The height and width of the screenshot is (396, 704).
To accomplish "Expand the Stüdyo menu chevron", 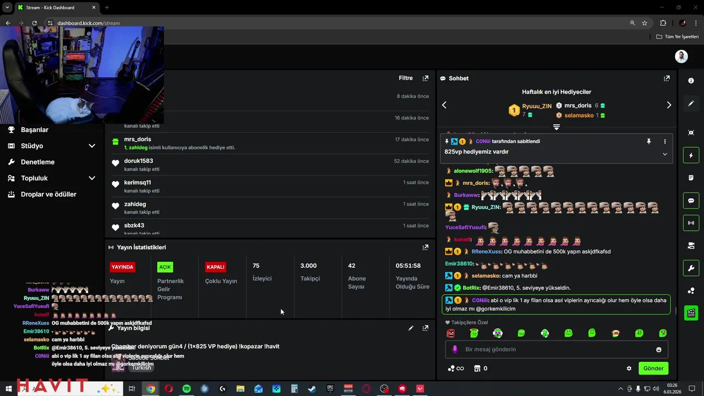I will 92,146.
